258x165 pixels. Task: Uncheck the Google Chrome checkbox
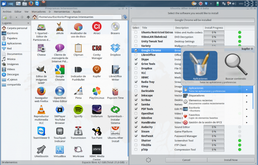pyautogui.click(x=136, y=50)
